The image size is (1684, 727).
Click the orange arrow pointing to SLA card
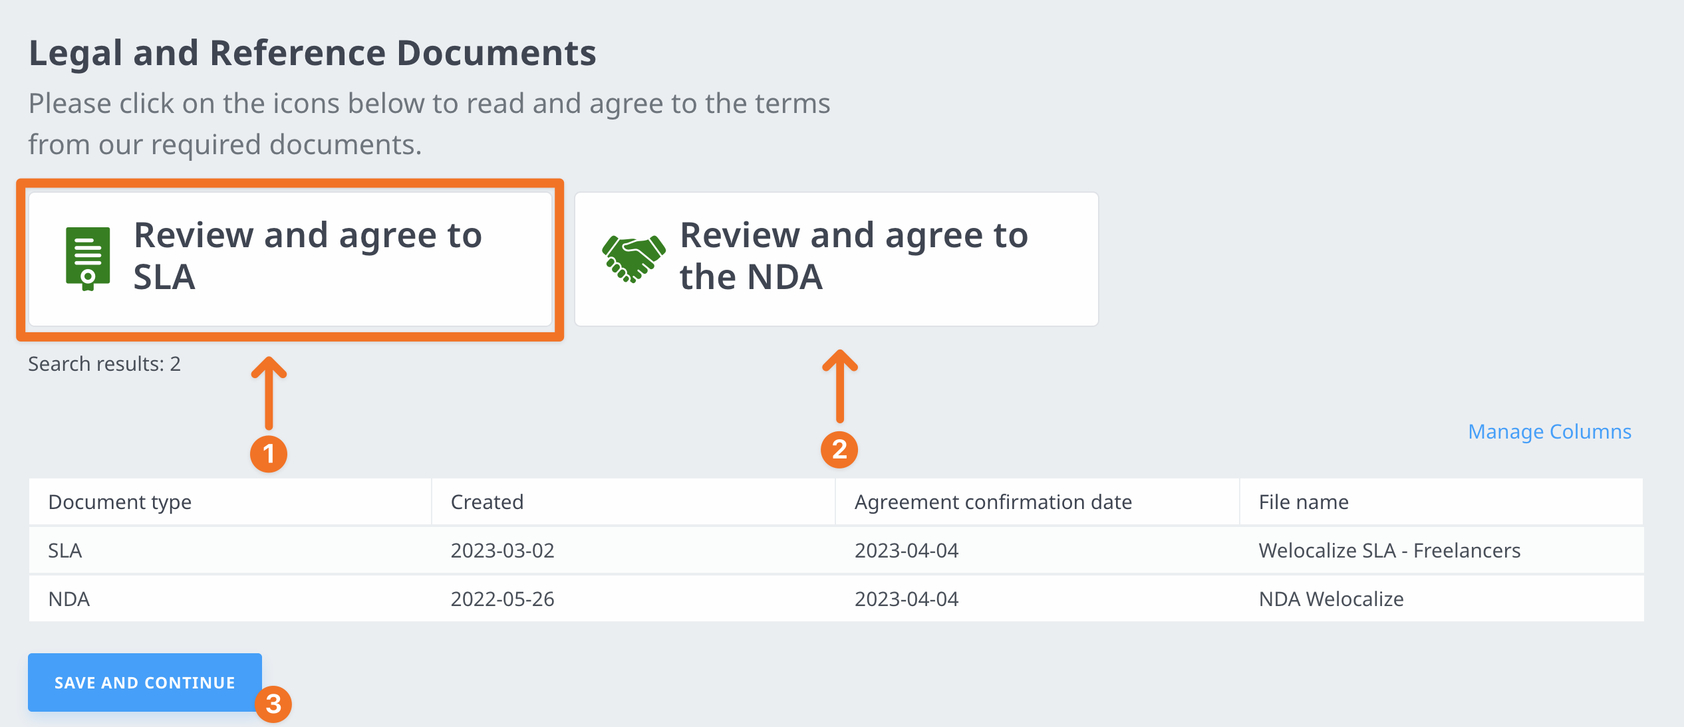(x=269, y=392)
